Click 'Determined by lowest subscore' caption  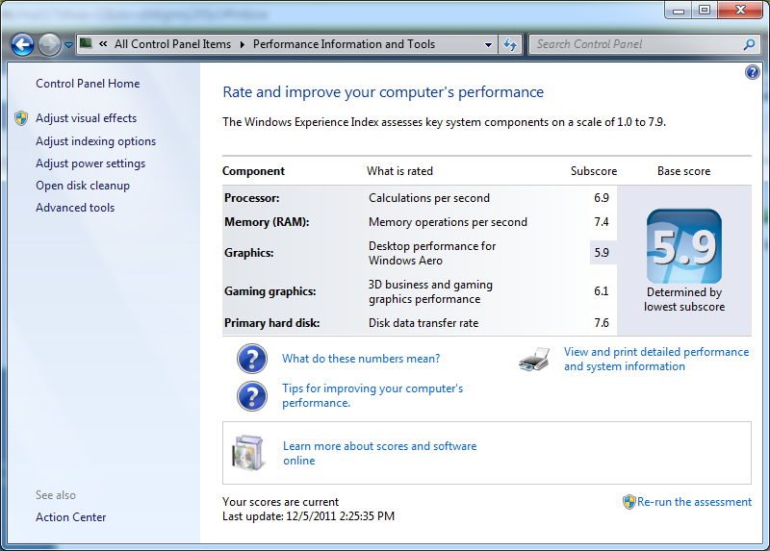pos(684,299)
